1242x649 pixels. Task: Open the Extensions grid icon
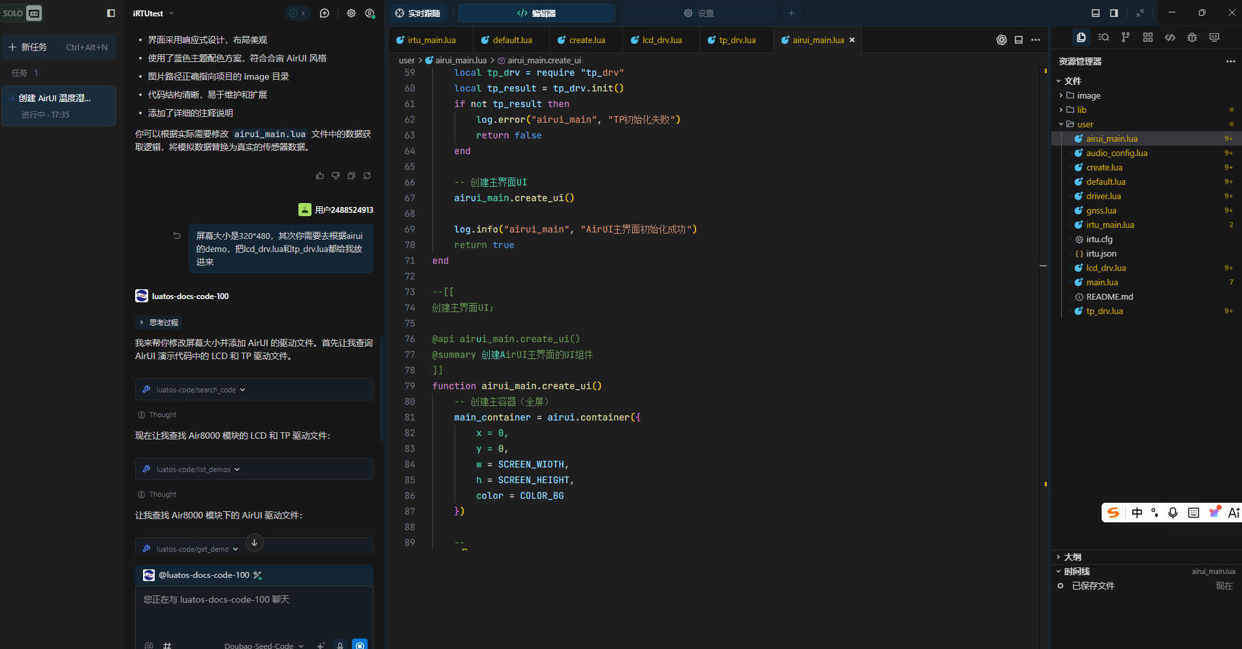click(x=1148, y=37)
